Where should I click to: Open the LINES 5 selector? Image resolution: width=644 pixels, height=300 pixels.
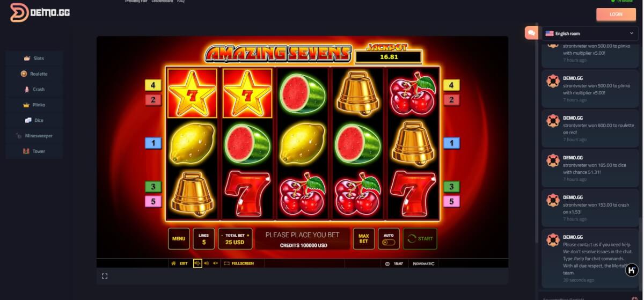[203, 239]
